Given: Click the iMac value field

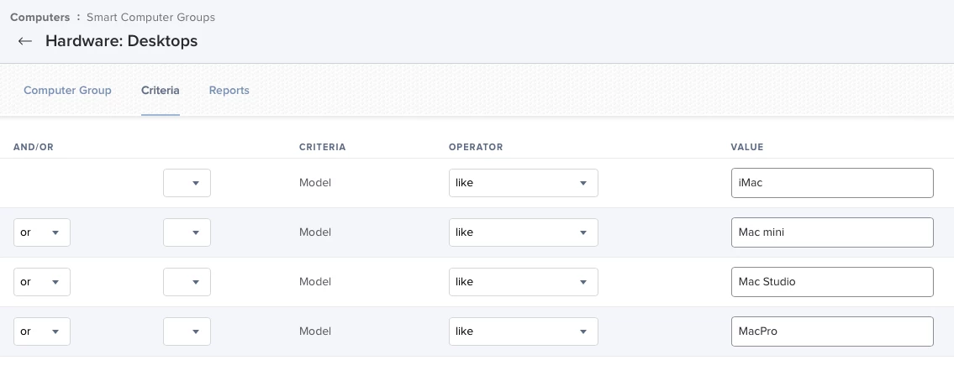Looking at the screenshot, I should (832, 183).
